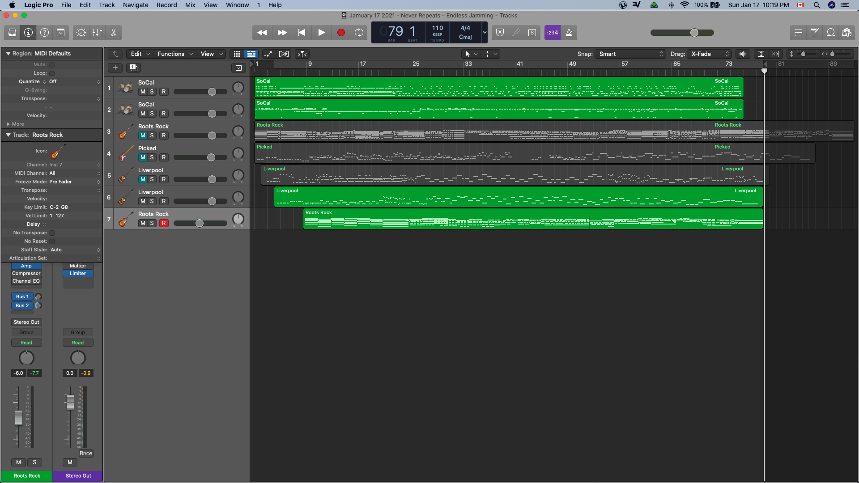Viewport: 859px width, 483px height.
Task: Open Smart Controls
Action: click(x=81, y=33)
